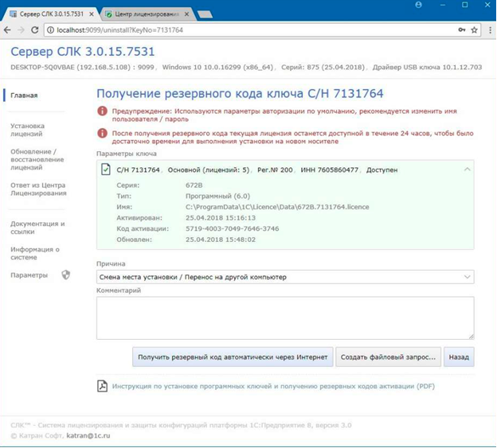The width and height of the screenshot is (497, 448).
Task: Click the saved password key icon
Action: point(461,29)
